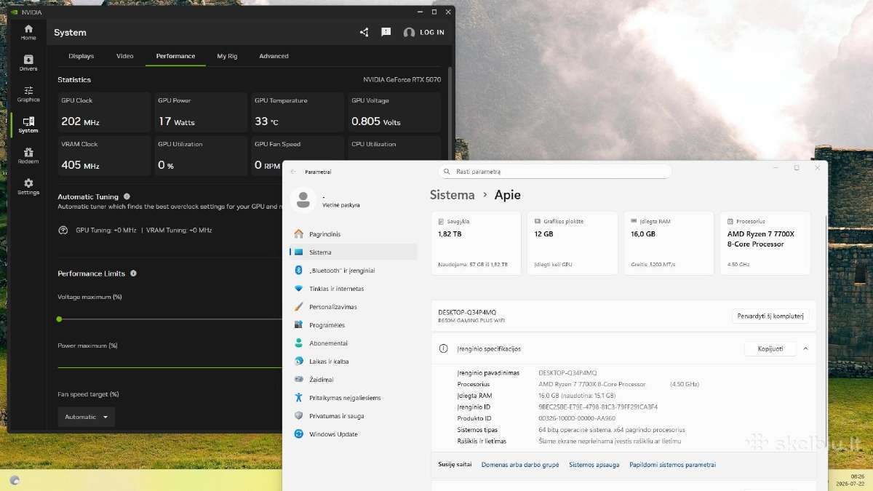Image resolution: width=873 pixels, height=491 pixels.
Task: Switch to the Displays tab
Action: (81, 56)
